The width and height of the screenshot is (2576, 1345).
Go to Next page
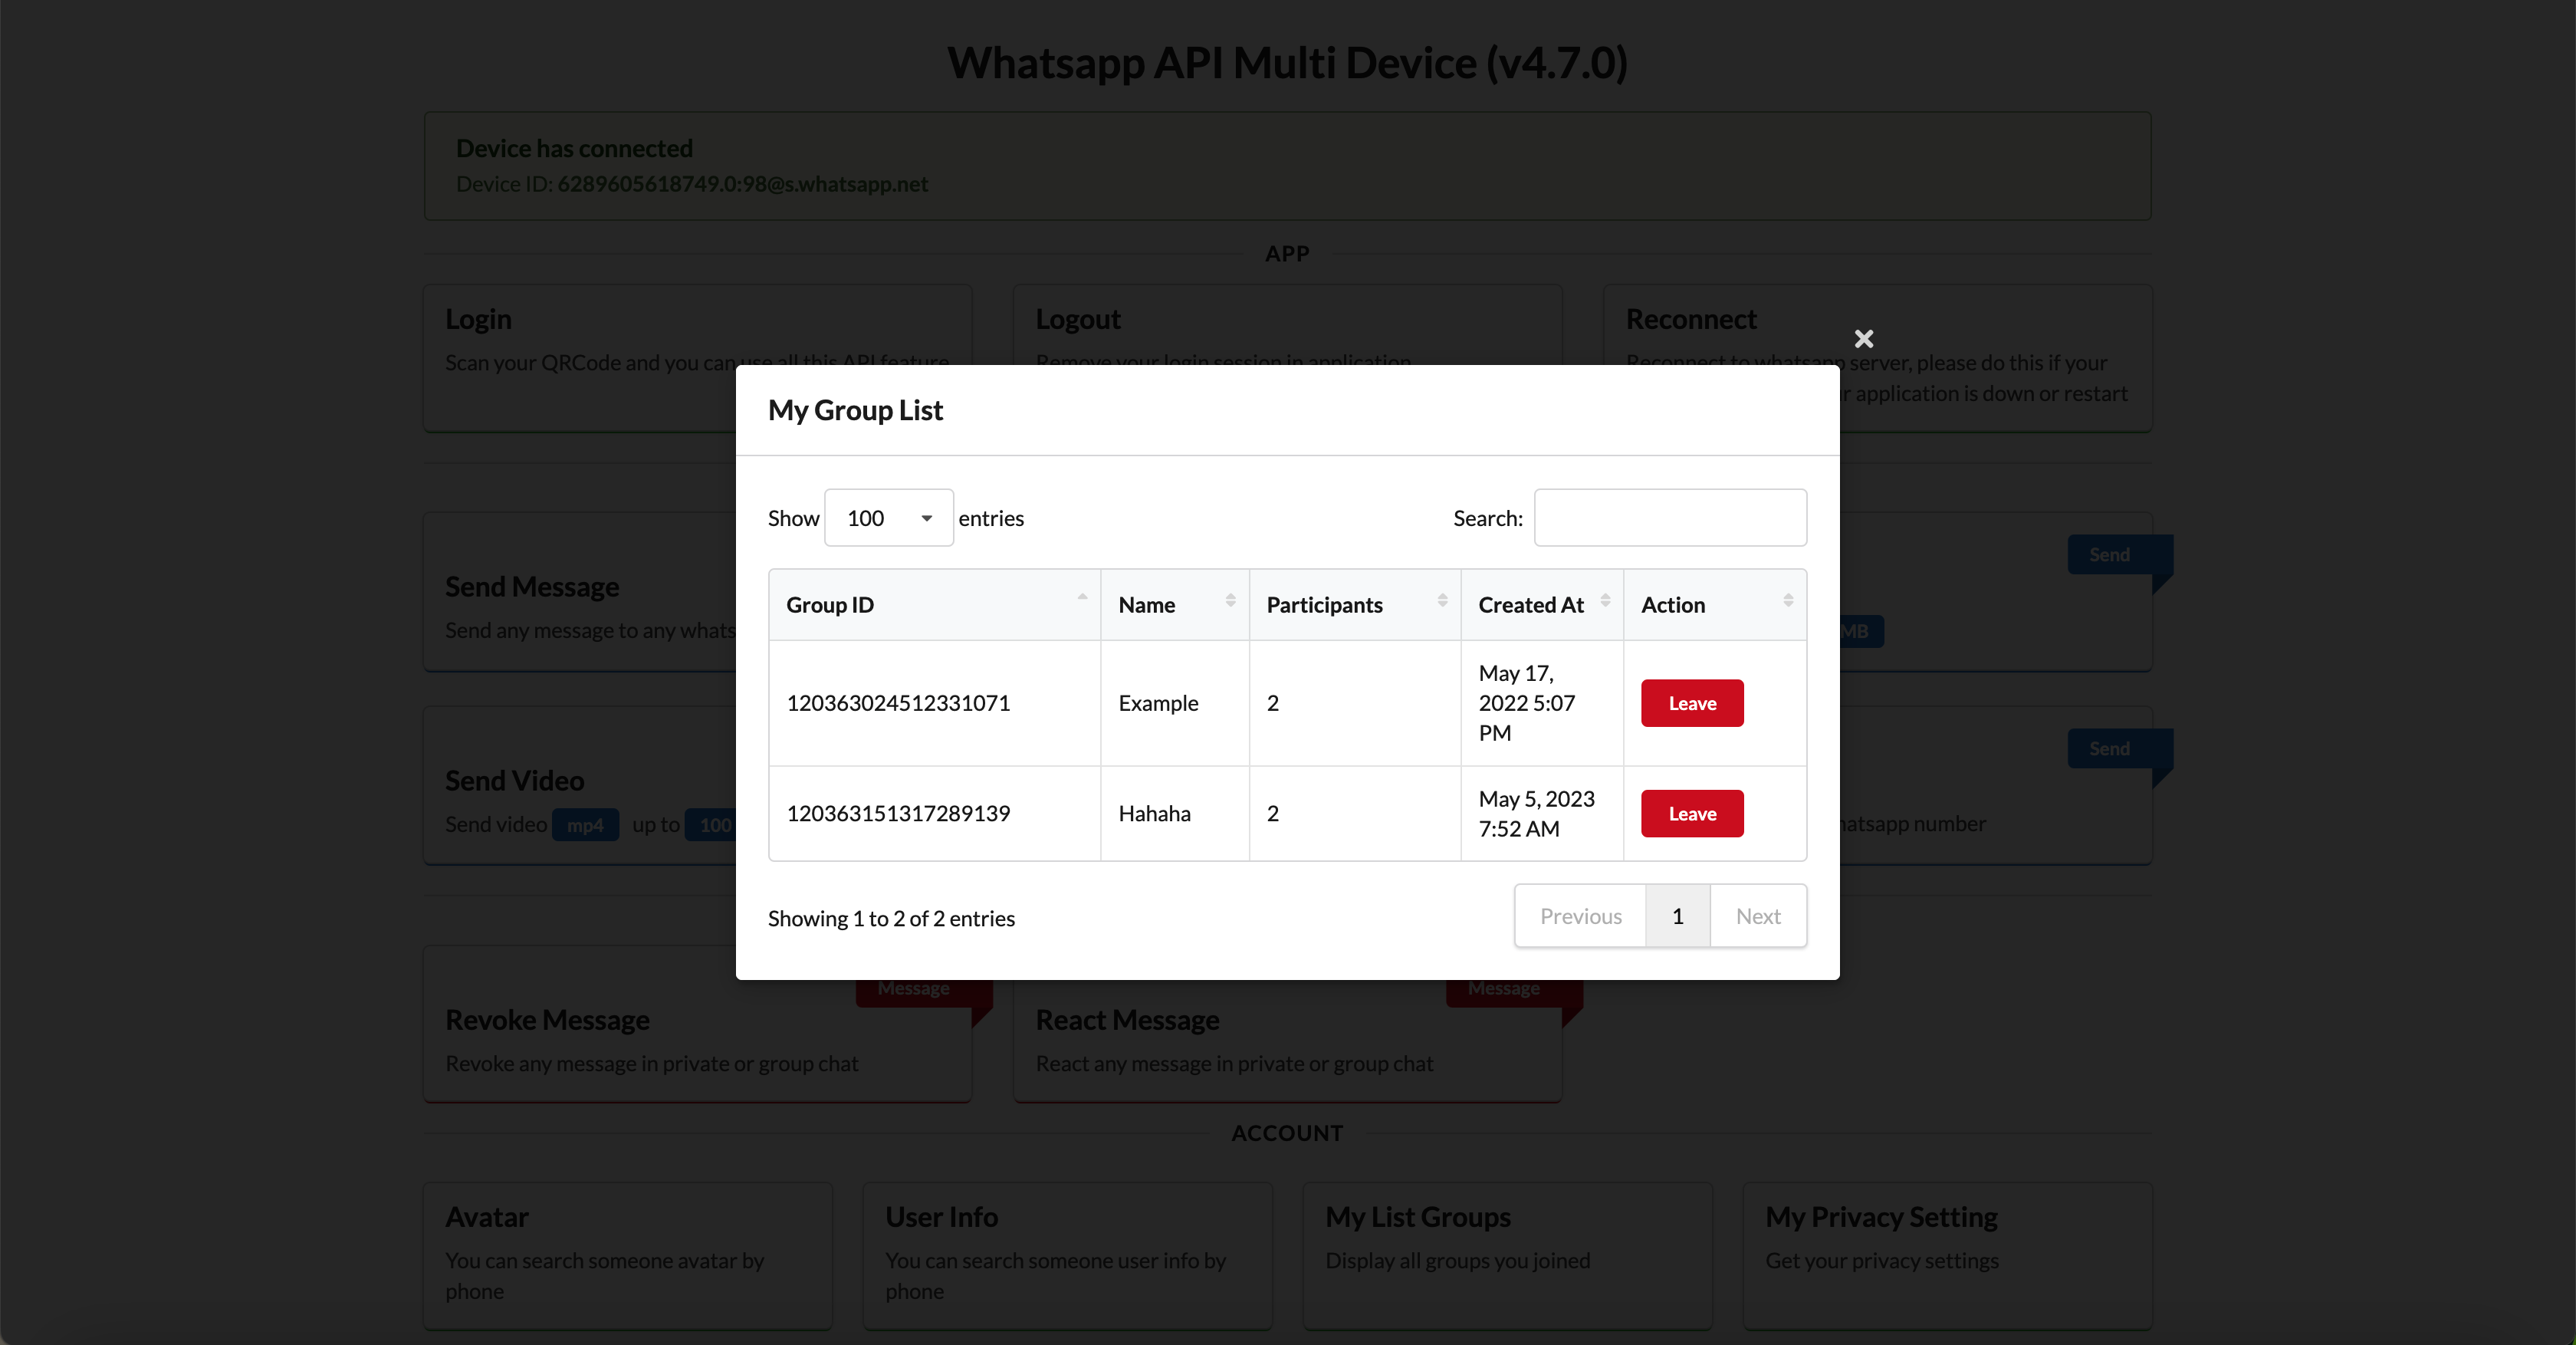[x=1757, y=916]
